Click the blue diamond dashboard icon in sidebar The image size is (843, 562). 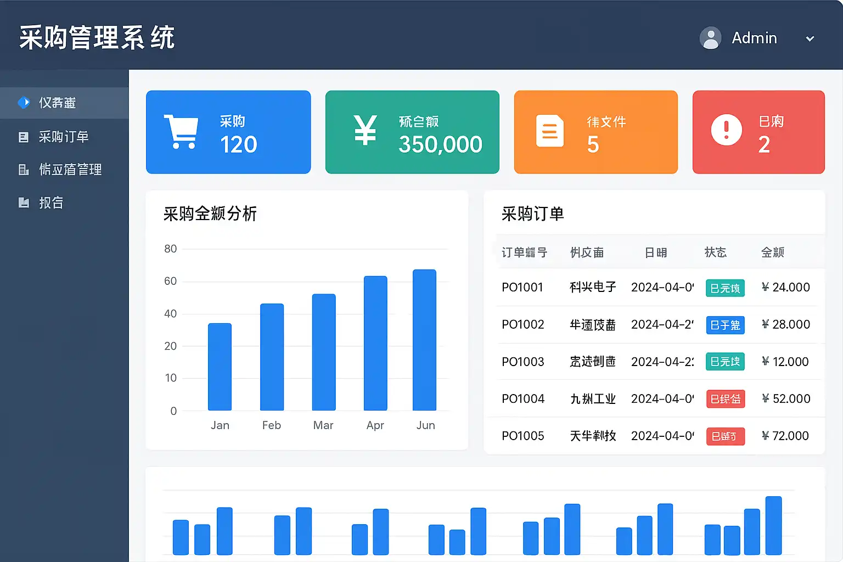[x=24, y=103]
